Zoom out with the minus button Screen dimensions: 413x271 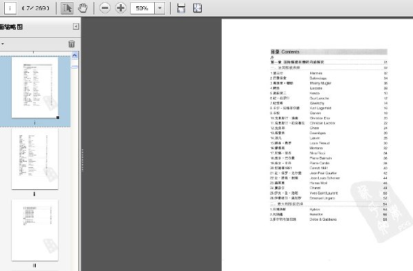coord(105,8)
